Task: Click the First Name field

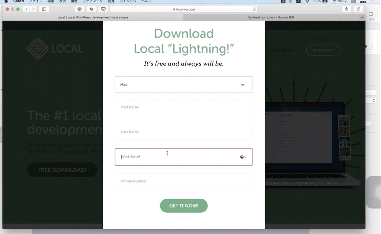Action: [x=184, y=107]
